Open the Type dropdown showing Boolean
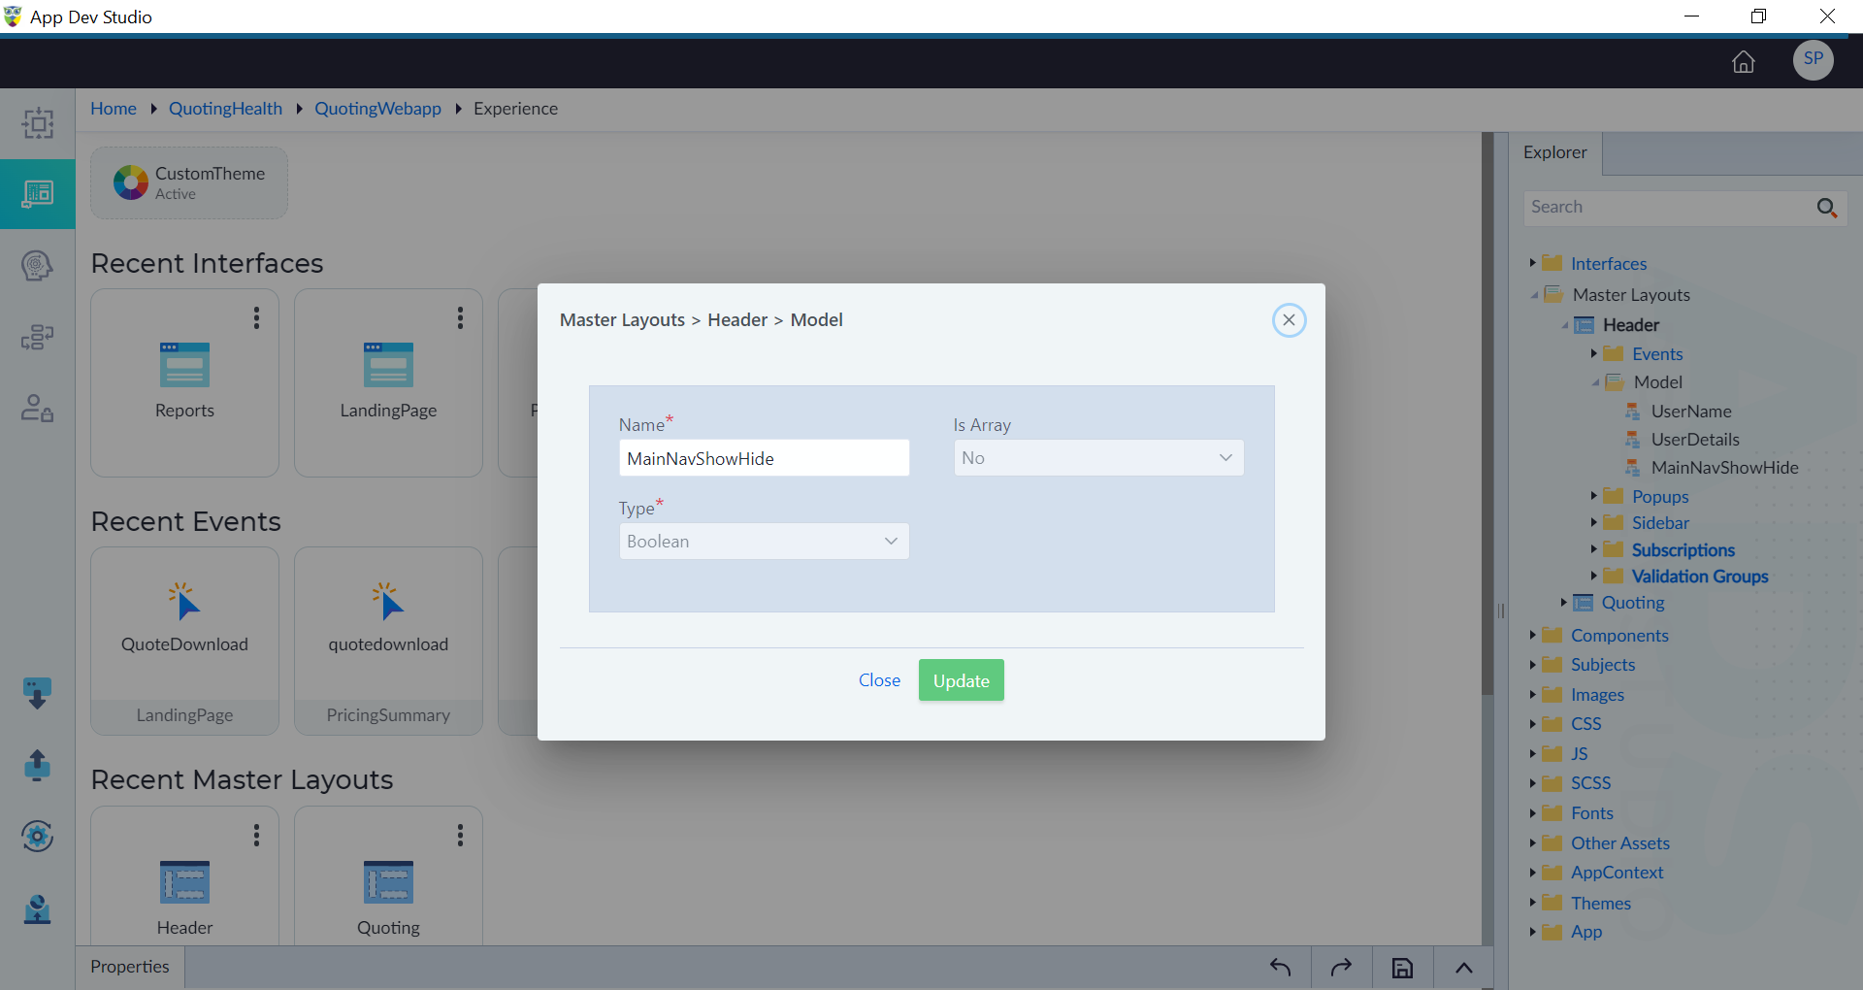This screenshot has width=1863, height=990. pyautogui.click(x=764, y=542)
